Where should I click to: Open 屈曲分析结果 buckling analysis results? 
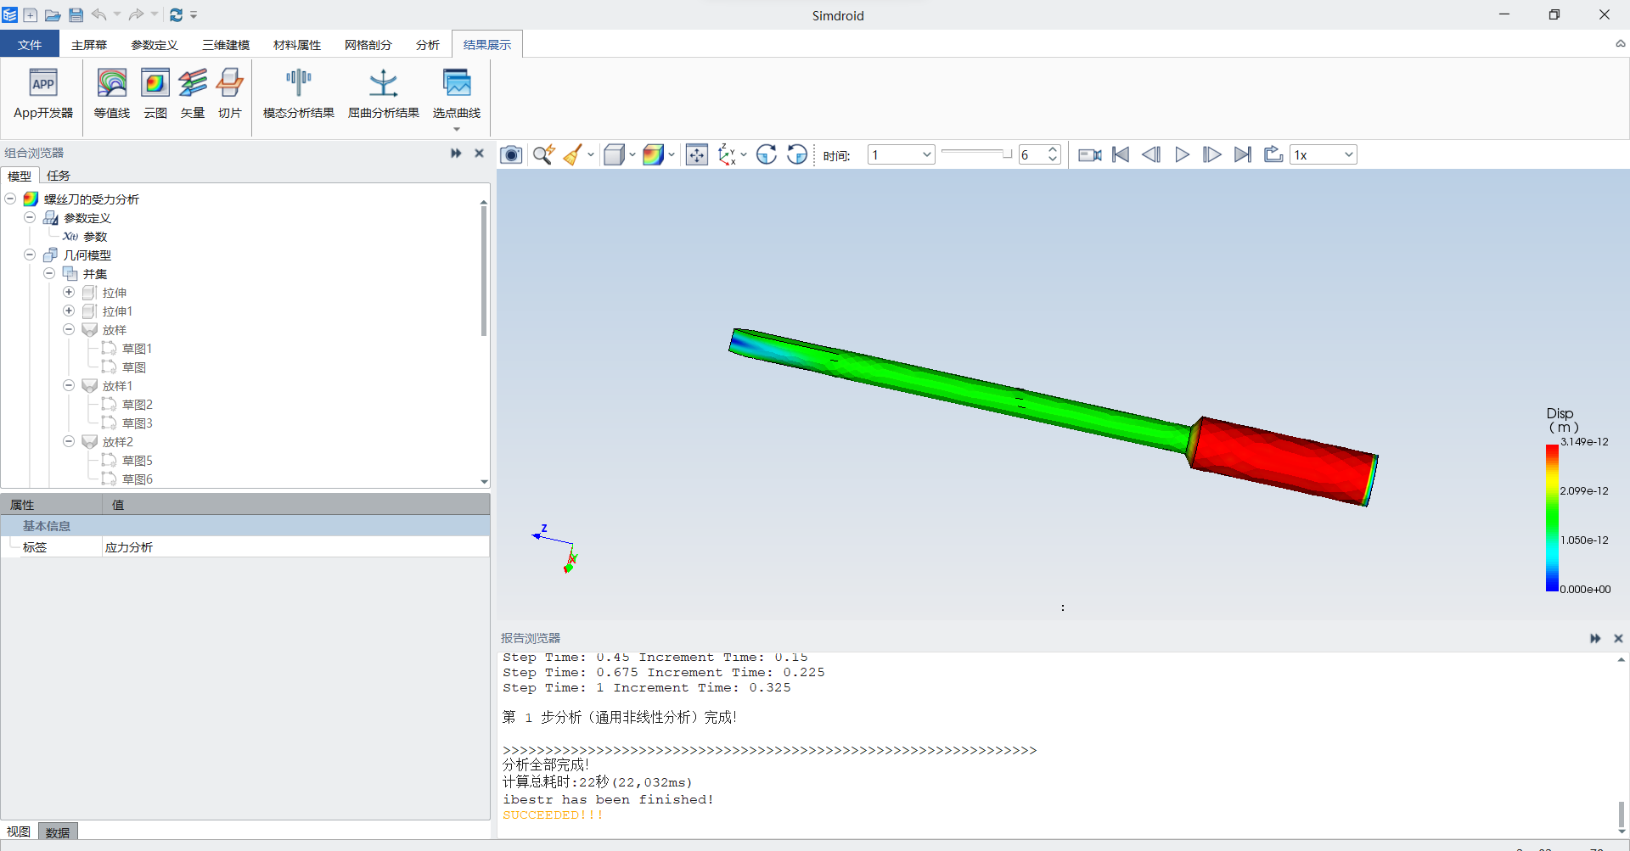click(384, 94)
